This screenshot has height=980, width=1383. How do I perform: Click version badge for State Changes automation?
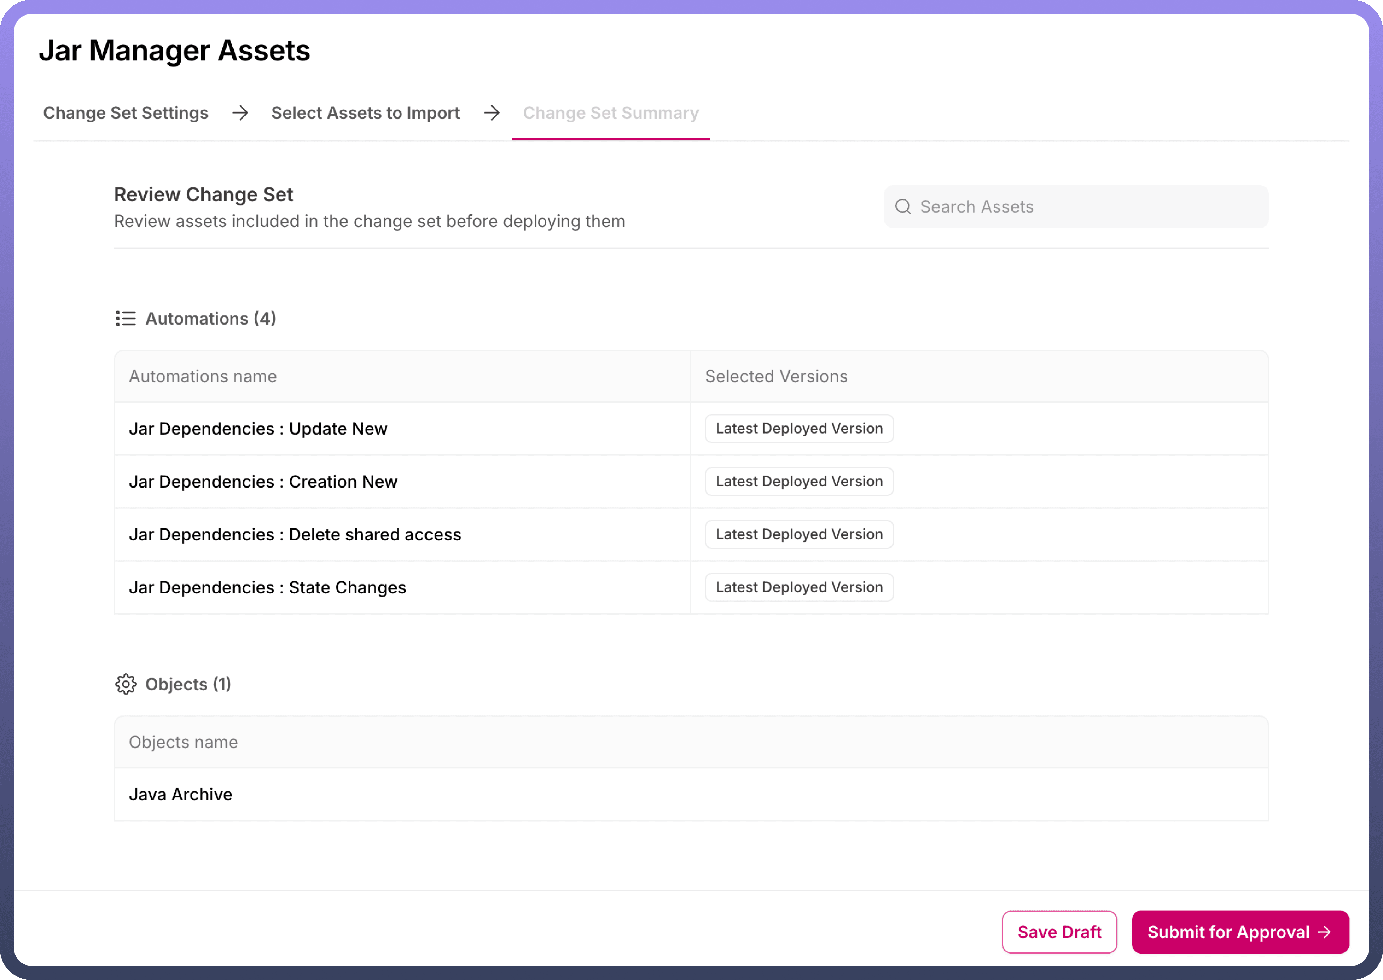coord(799,587)
